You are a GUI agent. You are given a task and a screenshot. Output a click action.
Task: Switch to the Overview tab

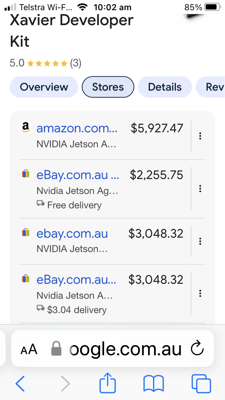coord(44,87)
